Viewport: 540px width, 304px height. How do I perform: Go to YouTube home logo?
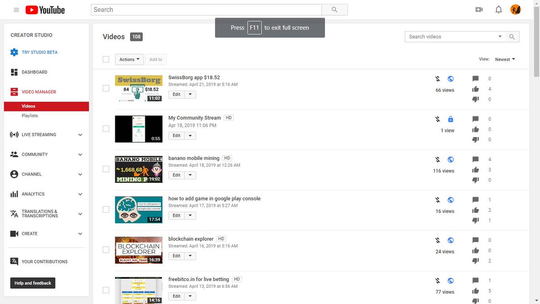[x=45, y=9]
